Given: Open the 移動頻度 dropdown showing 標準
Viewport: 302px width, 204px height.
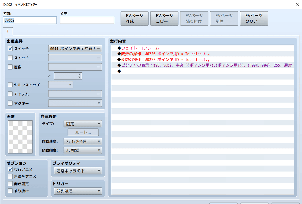Looking at the screenshot, I should [x=83, y=150].
